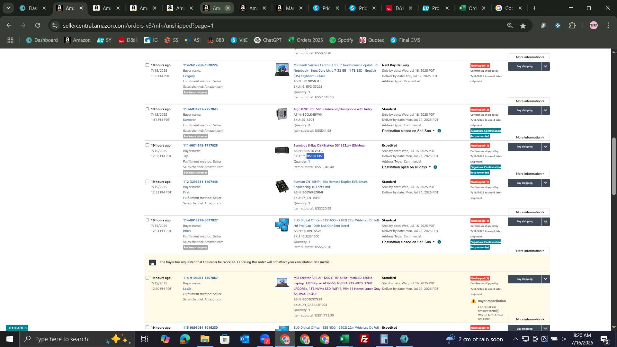Viewport: 617px width, 347px height.
Task: Open the new tab plus button
Action: [535, 8]
